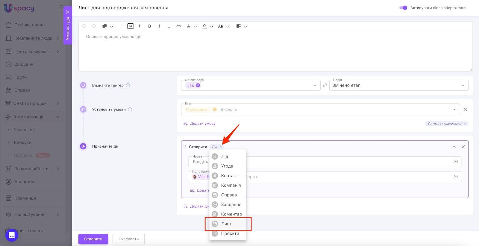Expand the text color dropdown

pos(195,26)
